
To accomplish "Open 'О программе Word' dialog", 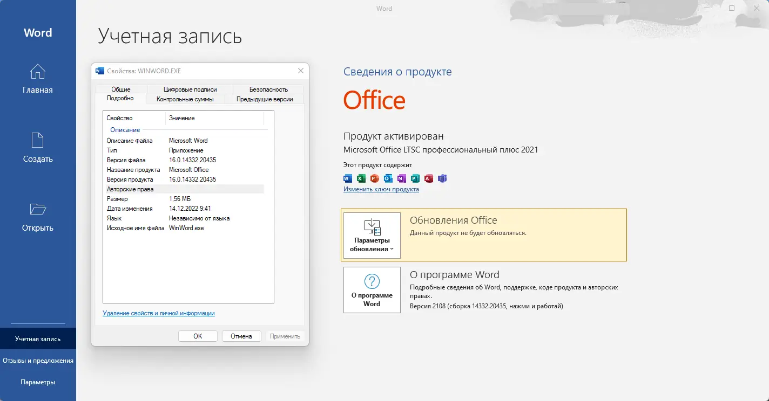I will (372, 290).
